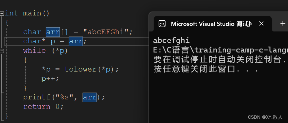Viewport: 288px width, 123px height.
Task: Click the while keyword
Action: (x=34, y=51)
